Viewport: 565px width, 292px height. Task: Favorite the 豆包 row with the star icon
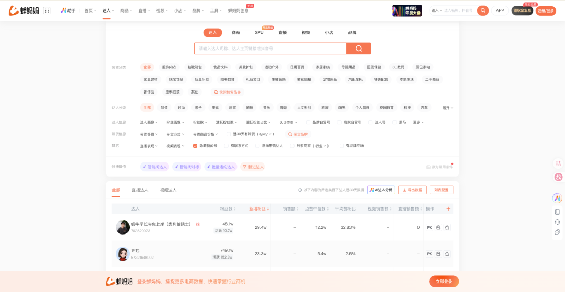[x=447, y=254]
